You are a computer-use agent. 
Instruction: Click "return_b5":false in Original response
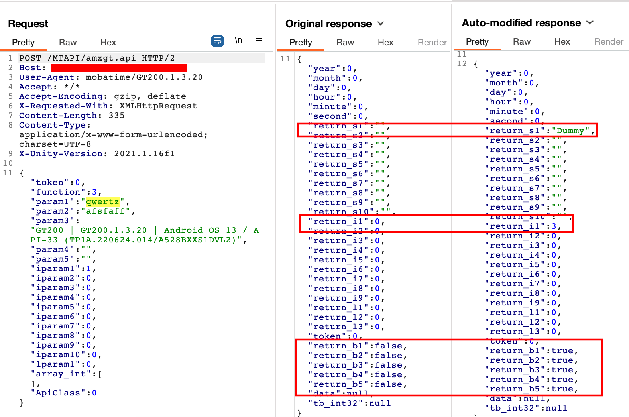[x=358, y=384]
